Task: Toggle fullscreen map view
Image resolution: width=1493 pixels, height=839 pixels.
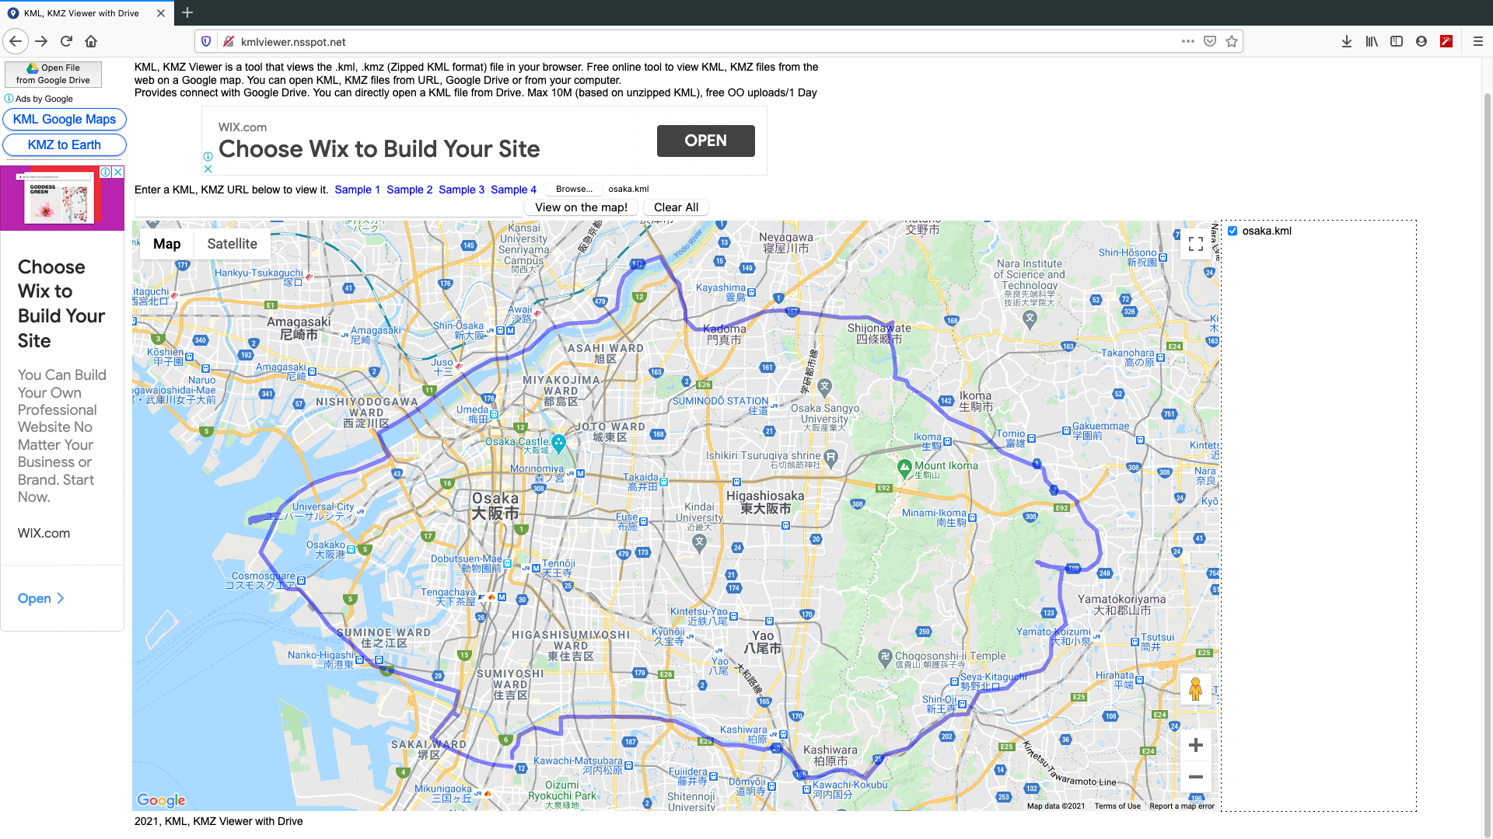Action: 1196,244
